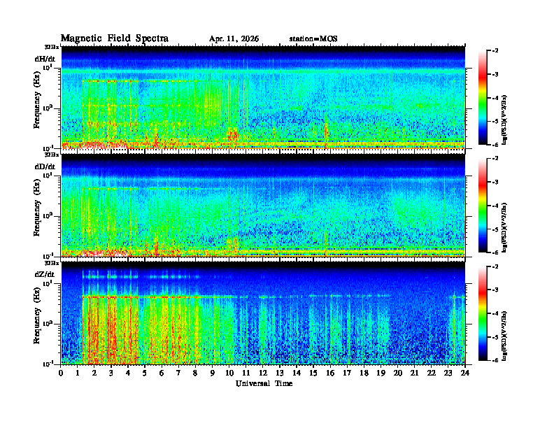Click the "-6" tick of the dH/dt color scale
554x428 pixels.
click(496, 145)
